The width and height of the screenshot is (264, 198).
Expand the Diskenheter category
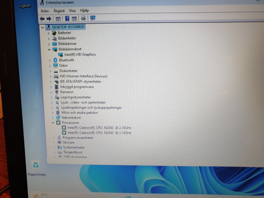(x=50, y=71)
